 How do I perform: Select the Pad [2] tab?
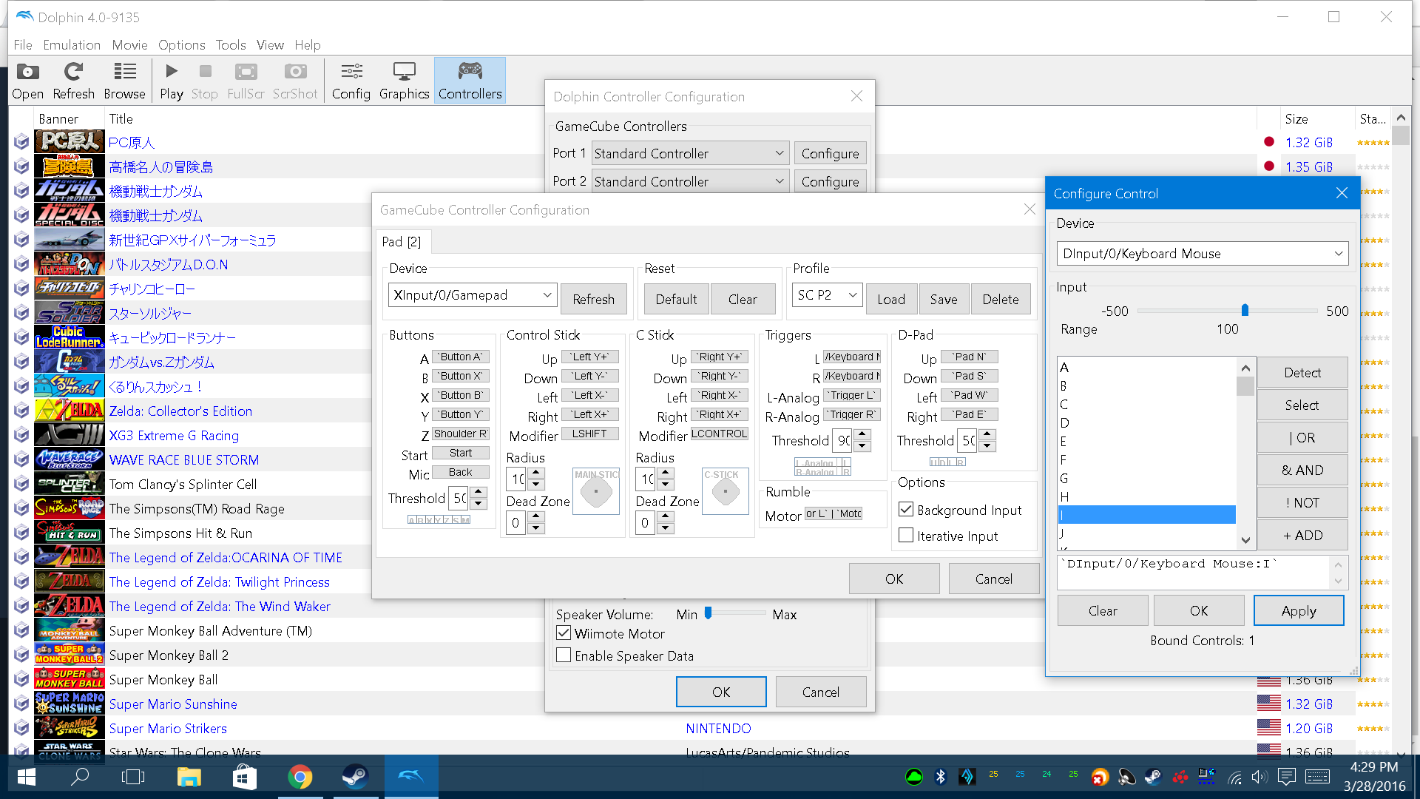tap(402, 242)
